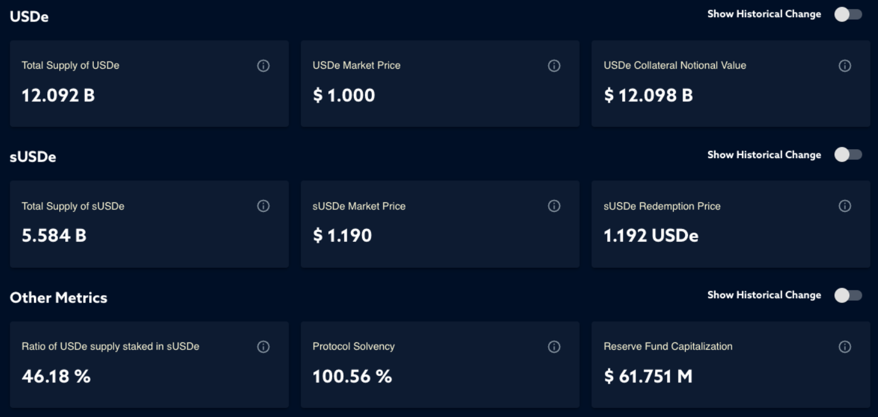Toggle historical change switch for sUSDe section

[x=848, y=155]
